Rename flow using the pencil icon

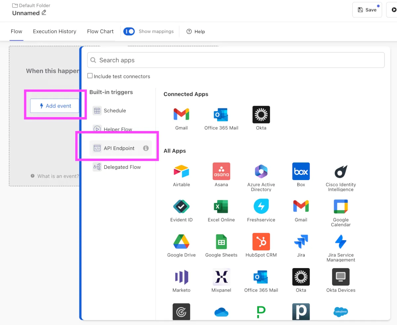[44, 13]
